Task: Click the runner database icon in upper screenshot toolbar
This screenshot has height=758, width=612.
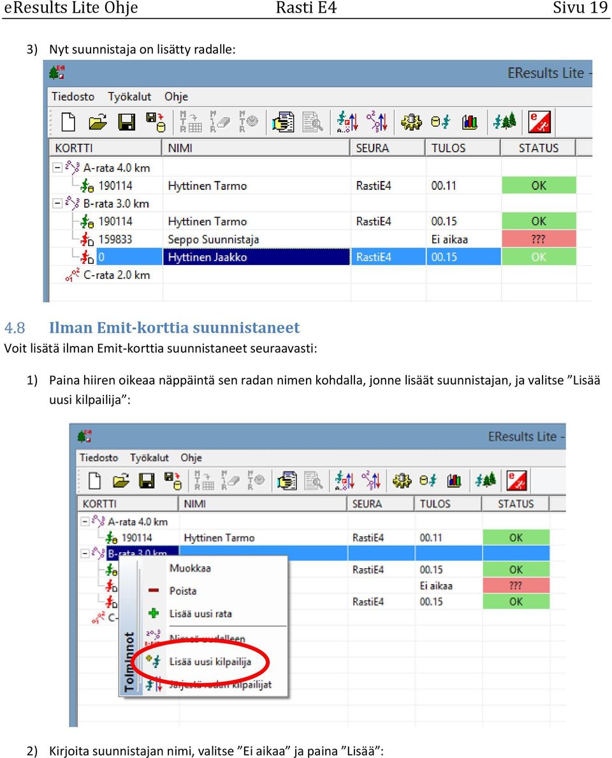Action: pyautogui.click(x=441, y=122)
